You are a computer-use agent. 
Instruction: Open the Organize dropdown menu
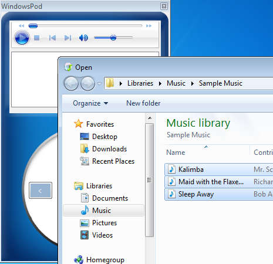90,103
